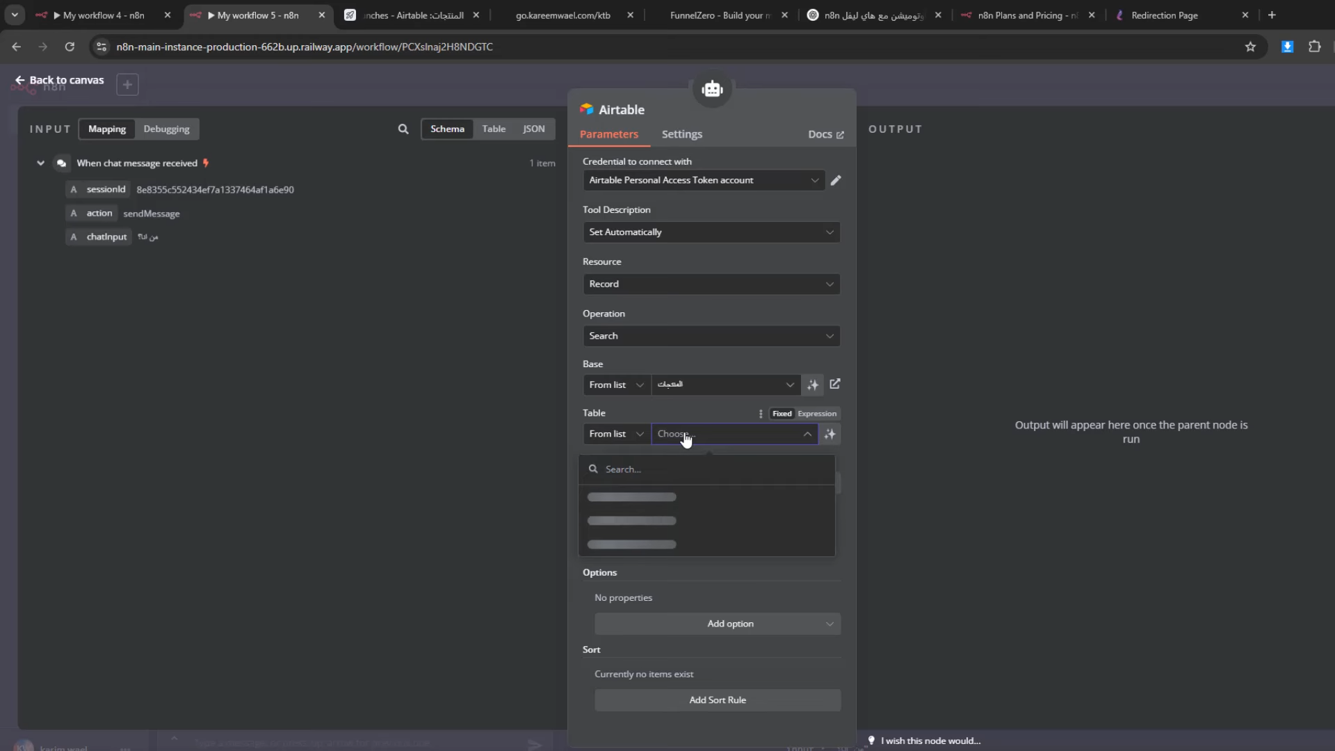The height and width of the screenshot is (751, 1335).
Task: Open the Add option dropdown button
Action: pos(718,624)
